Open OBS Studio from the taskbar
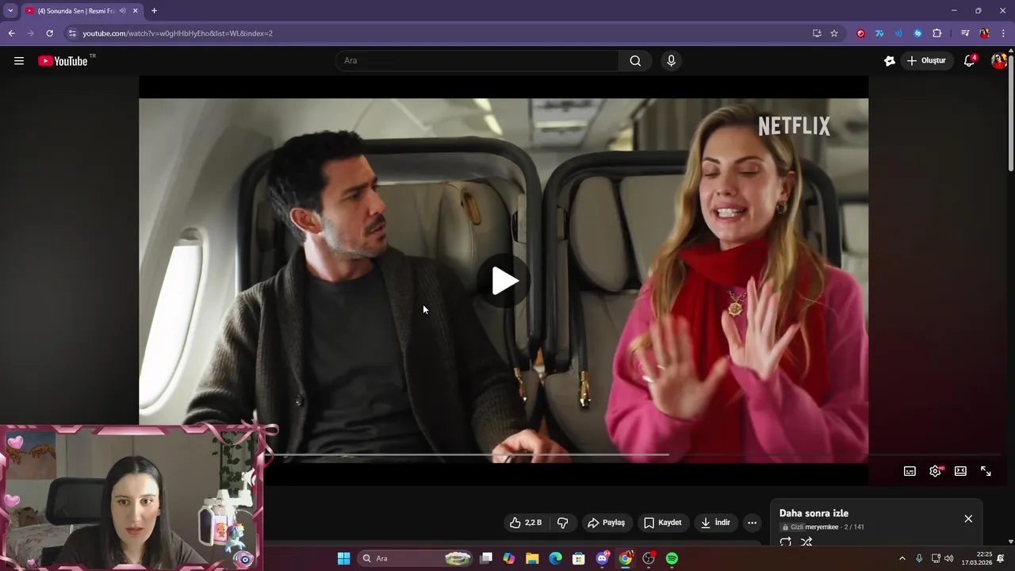Screen dimensions: 1015x571 pyautogui.click(x=649, y=558)
